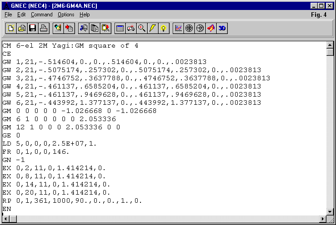Click the Open file folder icon
336x225 pixels.
point(22,28)
